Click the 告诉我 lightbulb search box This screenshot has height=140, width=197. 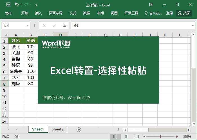[x=153, y=13]
